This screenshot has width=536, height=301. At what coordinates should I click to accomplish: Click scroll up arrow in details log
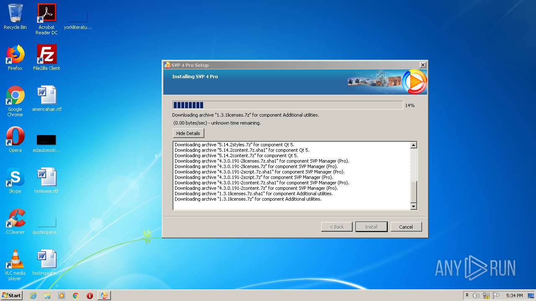pyautogui.click(x=414, y=145)
